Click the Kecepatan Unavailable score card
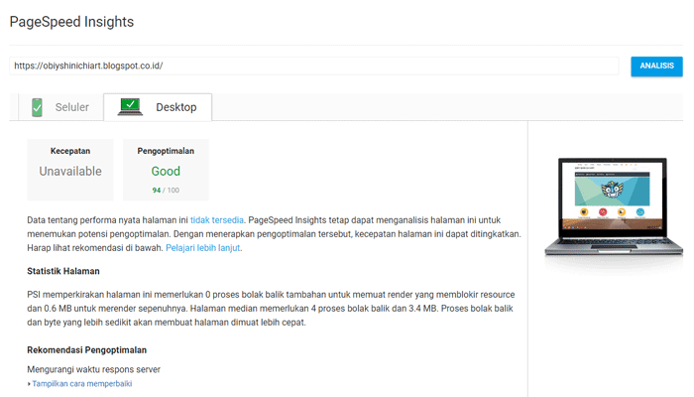The image size is (694, 397). point(70,170)
